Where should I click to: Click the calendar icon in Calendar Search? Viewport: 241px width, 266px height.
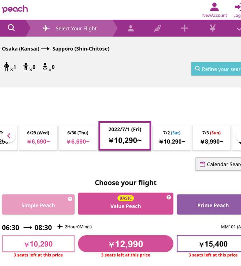[x=202, y=164]
